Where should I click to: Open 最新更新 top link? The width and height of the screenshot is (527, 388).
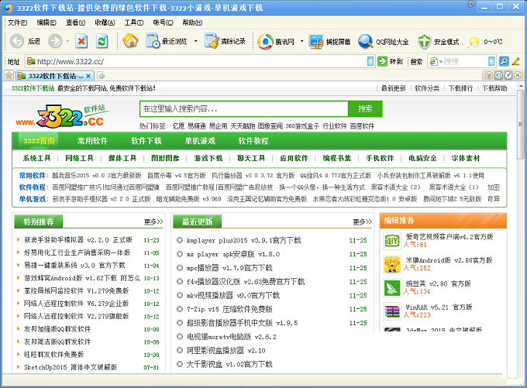coord(393,88)
